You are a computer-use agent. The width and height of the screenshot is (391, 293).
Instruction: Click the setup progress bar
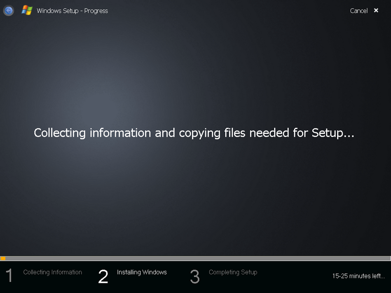pyautogui.click(x=195, y=258)
